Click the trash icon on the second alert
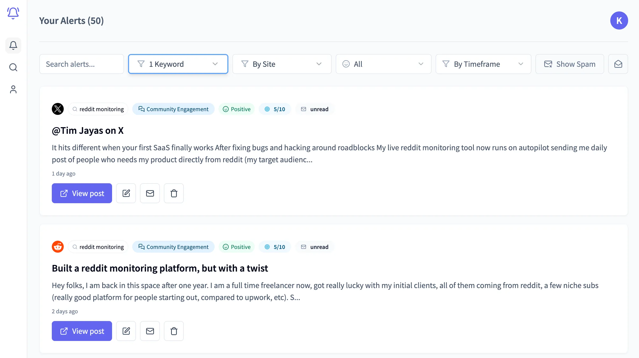This screenshot has height=358, width=639. click(174, 331)
